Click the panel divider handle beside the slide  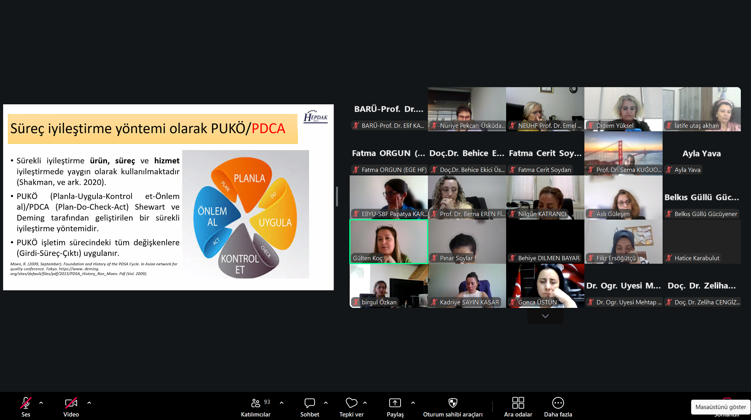[337, 197]
